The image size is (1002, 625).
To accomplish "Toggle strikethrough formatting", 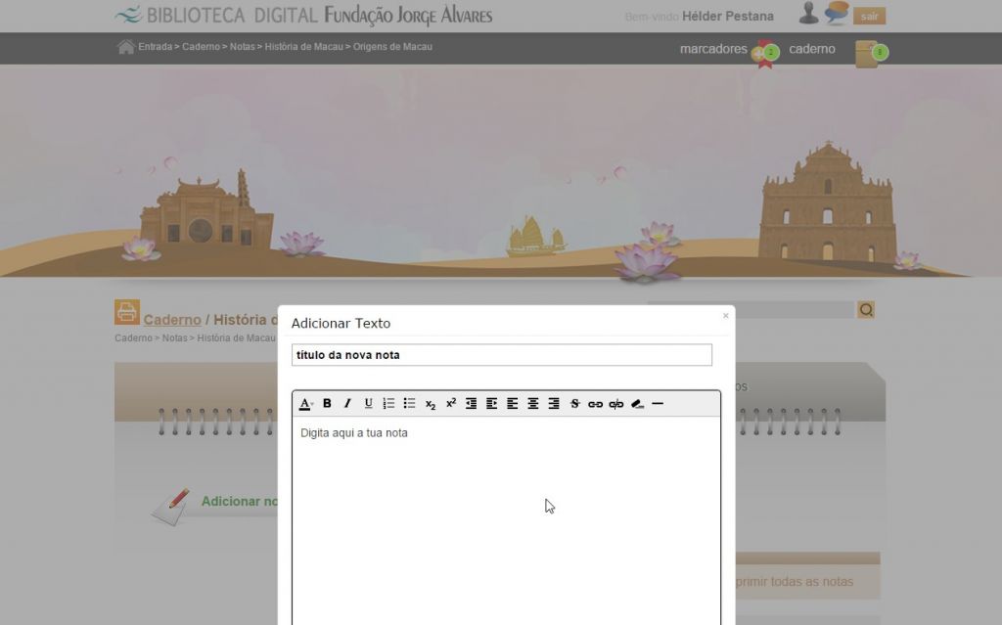I will 574,403.
